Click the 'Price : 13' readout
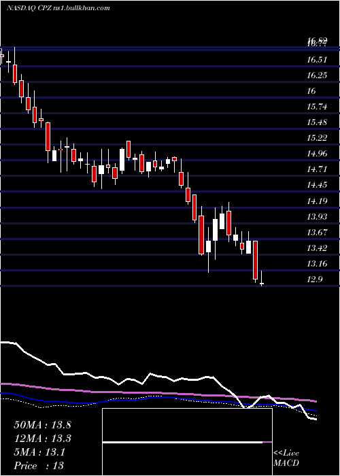Viewport: 340px width, 476px height. pos(39,466)
